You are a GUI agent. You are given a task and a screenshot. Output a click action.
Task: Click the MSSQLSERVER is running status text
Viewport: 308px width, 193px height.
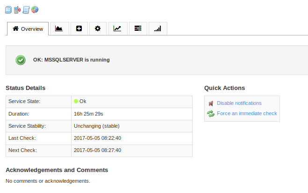pos(71,60)
